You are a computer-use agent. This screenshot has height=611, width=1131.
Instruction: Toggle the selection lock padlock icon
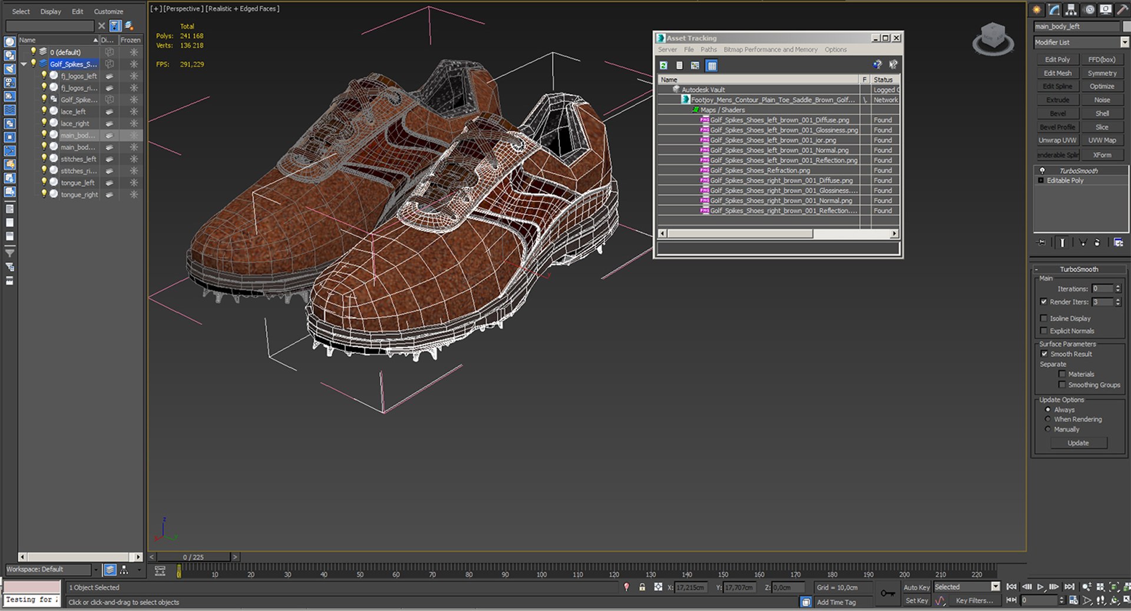click(642, 587)
